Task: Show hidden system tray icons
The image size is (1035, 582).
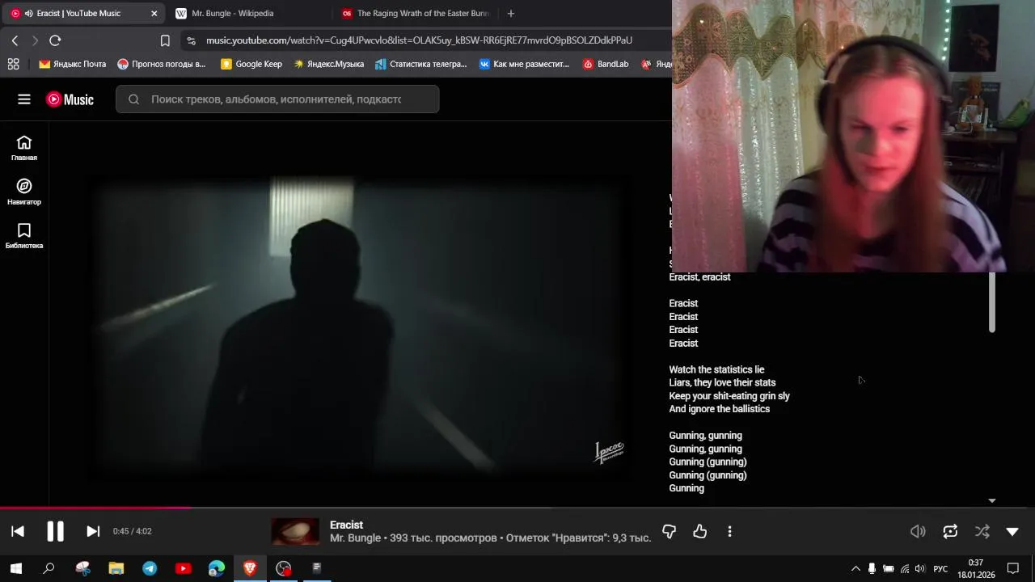Action: pyautogui.click(x=855, y=568)
